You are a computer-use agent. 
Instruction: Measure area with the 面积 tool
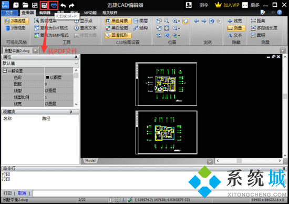pyautogui.click(x=258, y=35)
